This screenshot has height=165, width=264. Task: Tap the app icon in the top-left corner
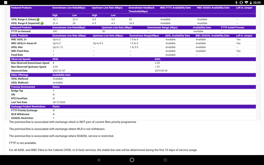5,2
